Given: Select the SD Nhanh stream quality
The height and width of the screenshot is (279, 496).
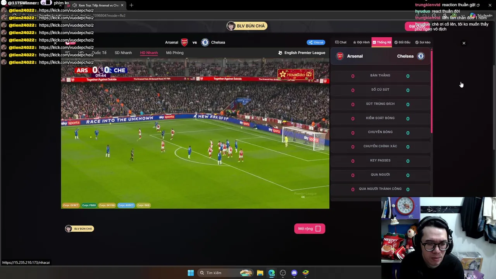Looking at the screenshot, I should click(123, 53).
